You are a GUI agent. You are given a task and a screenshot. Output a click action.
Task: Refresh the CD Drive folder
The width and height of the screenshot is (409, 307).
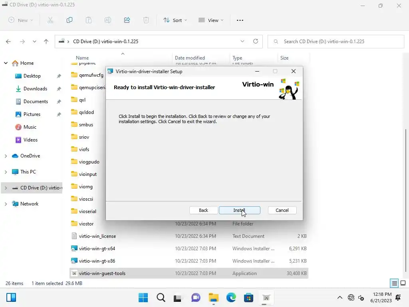coord(256,41)
